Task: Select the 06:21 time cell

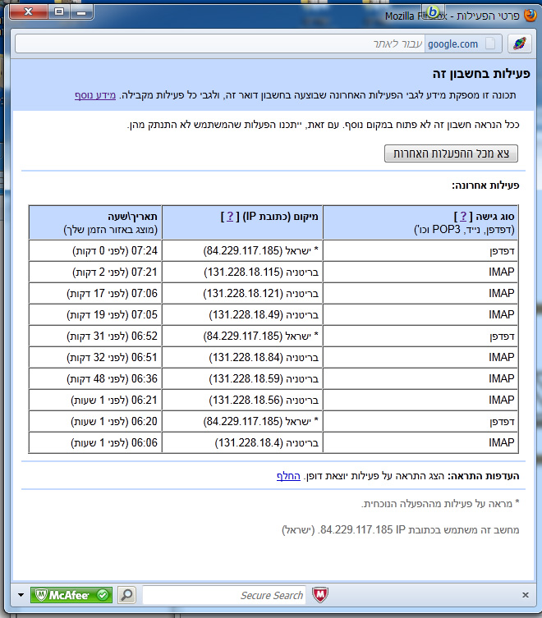Action: 95,400
